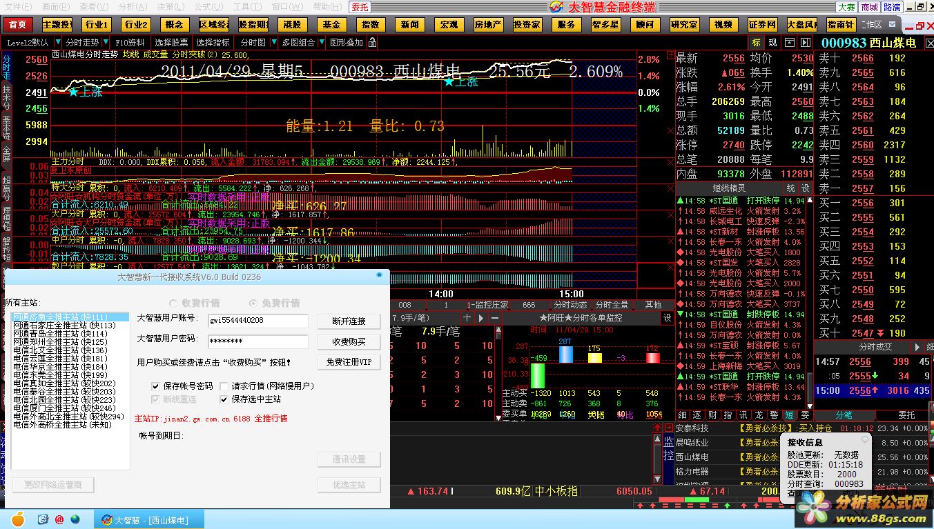Expand the 分时图 dropdown arrow

click(x=273, y=42)
